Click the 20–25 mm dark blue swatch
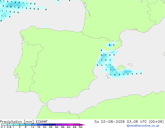165x128 pixels. 47,125
